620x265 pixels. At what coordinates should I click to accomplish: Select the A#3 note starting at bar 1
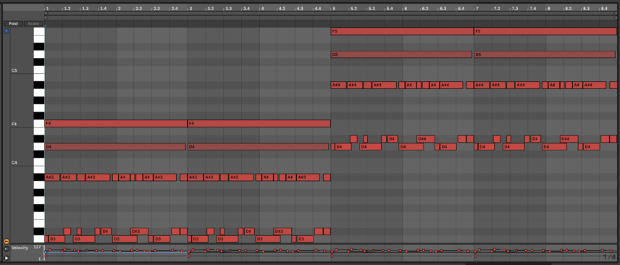click(52, 177)
